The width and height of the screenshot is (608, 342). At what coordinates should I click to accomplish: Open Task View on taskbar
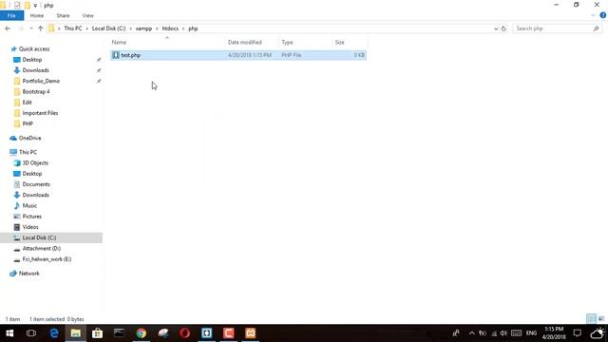click(x=31, y=333)
